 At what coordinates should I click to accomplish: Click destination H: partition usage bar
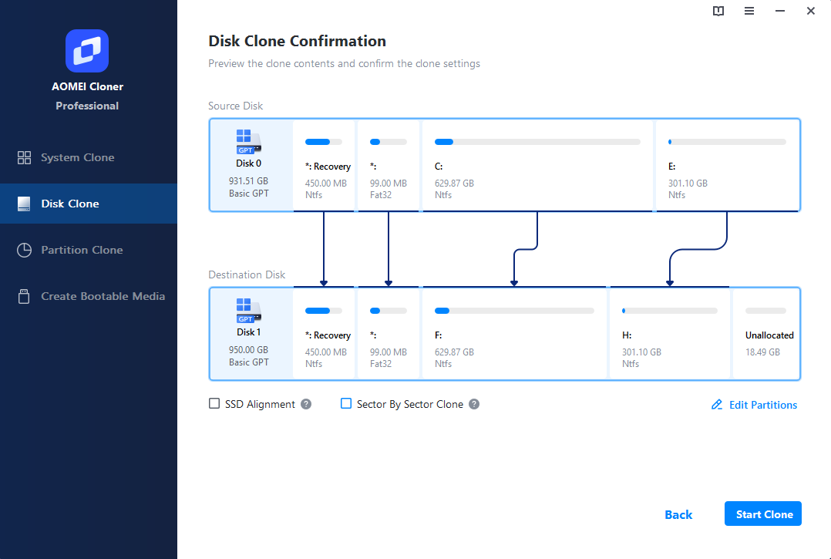click(669, 311)
